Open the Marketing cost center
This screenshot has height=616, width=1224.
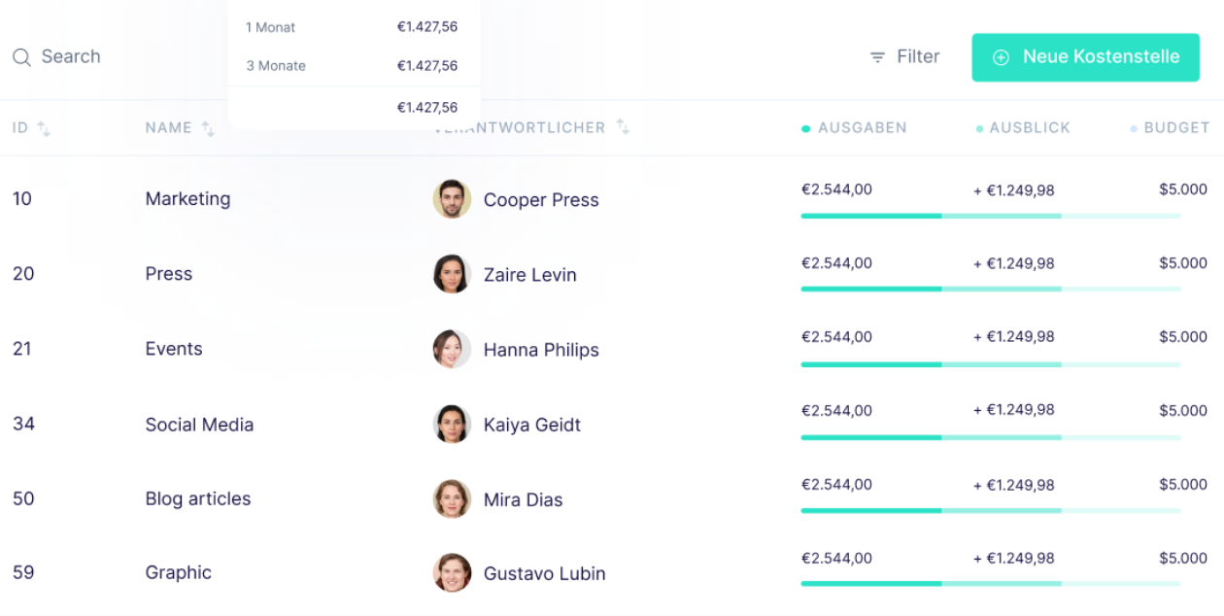point(187,199)
